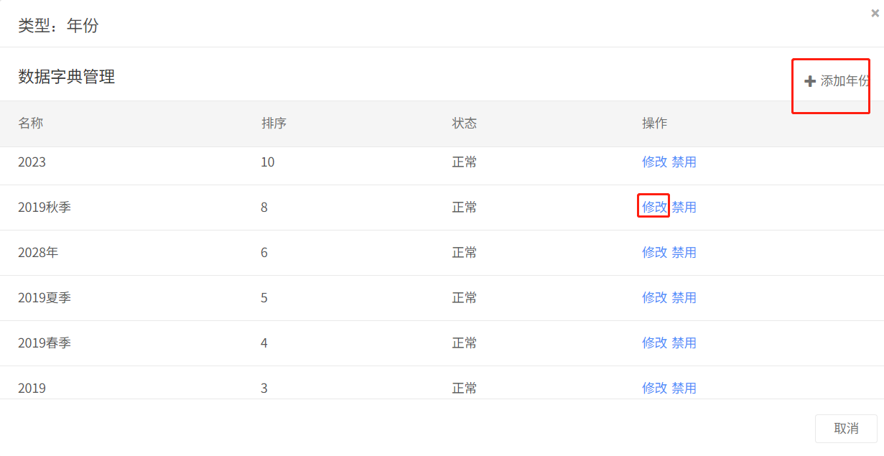This screenshot has height=456, width=884.
Task: Close the dialog with the X icon
Action: (x=875, y=13)
